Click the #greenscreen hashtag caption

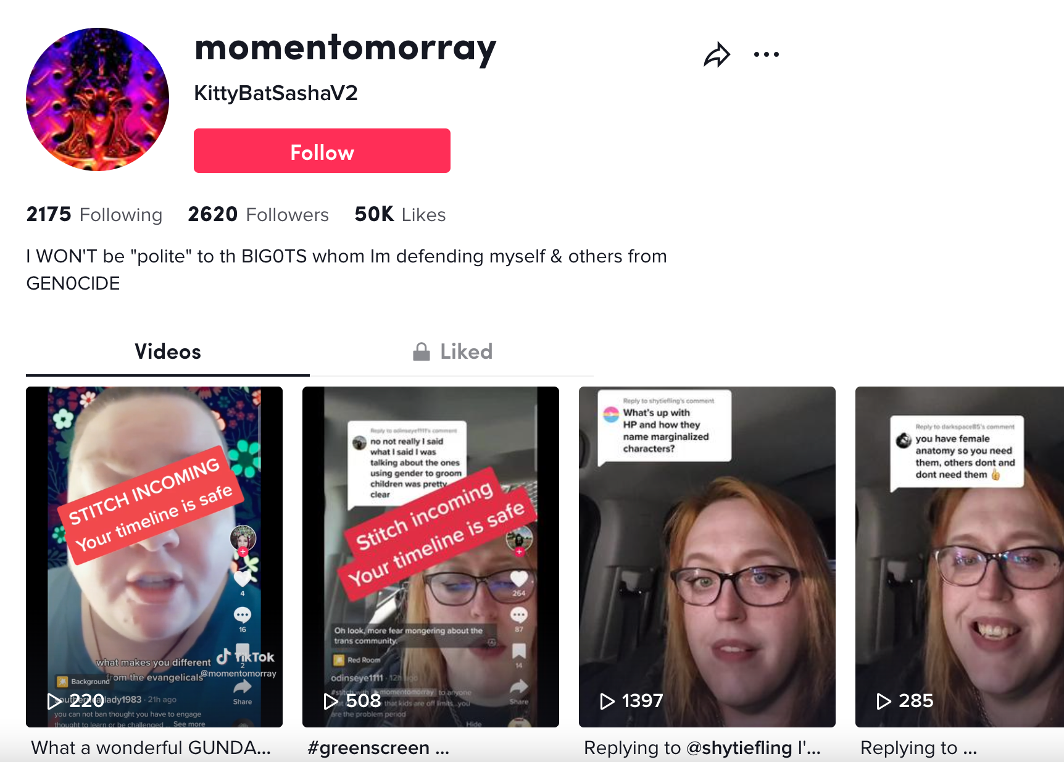[368, 748]
